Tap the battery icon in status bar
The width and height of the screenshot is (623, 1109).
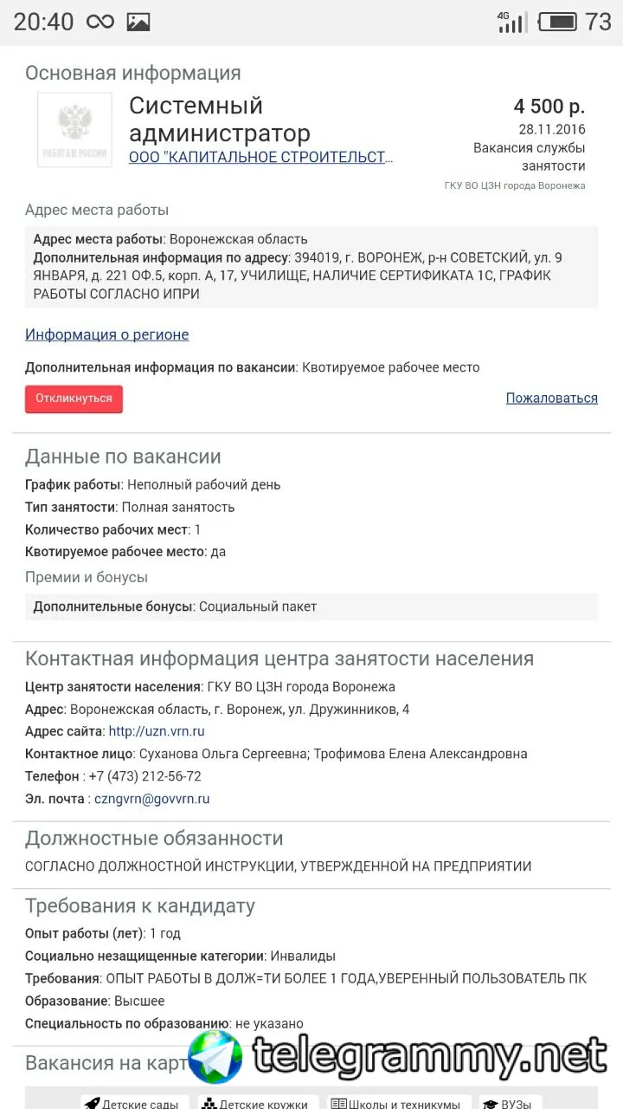[x=556, y=22]
